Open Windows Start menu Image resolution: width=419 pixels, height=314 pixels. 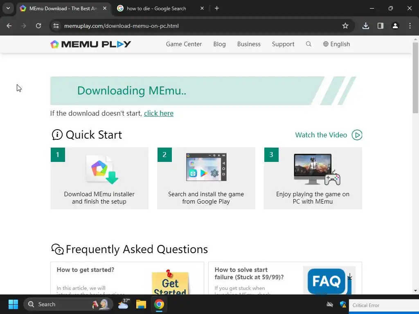[x=13, y=304]
